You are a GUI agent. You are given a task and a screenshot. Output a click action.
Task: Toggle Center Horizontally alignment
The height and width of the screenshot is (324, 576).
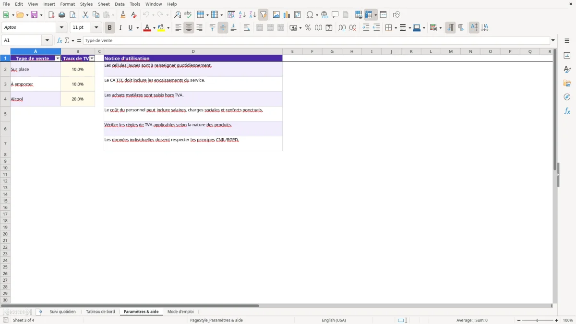(189, 28)
